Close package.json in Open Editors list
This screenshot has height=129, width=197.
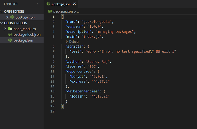tap(7, 17)
